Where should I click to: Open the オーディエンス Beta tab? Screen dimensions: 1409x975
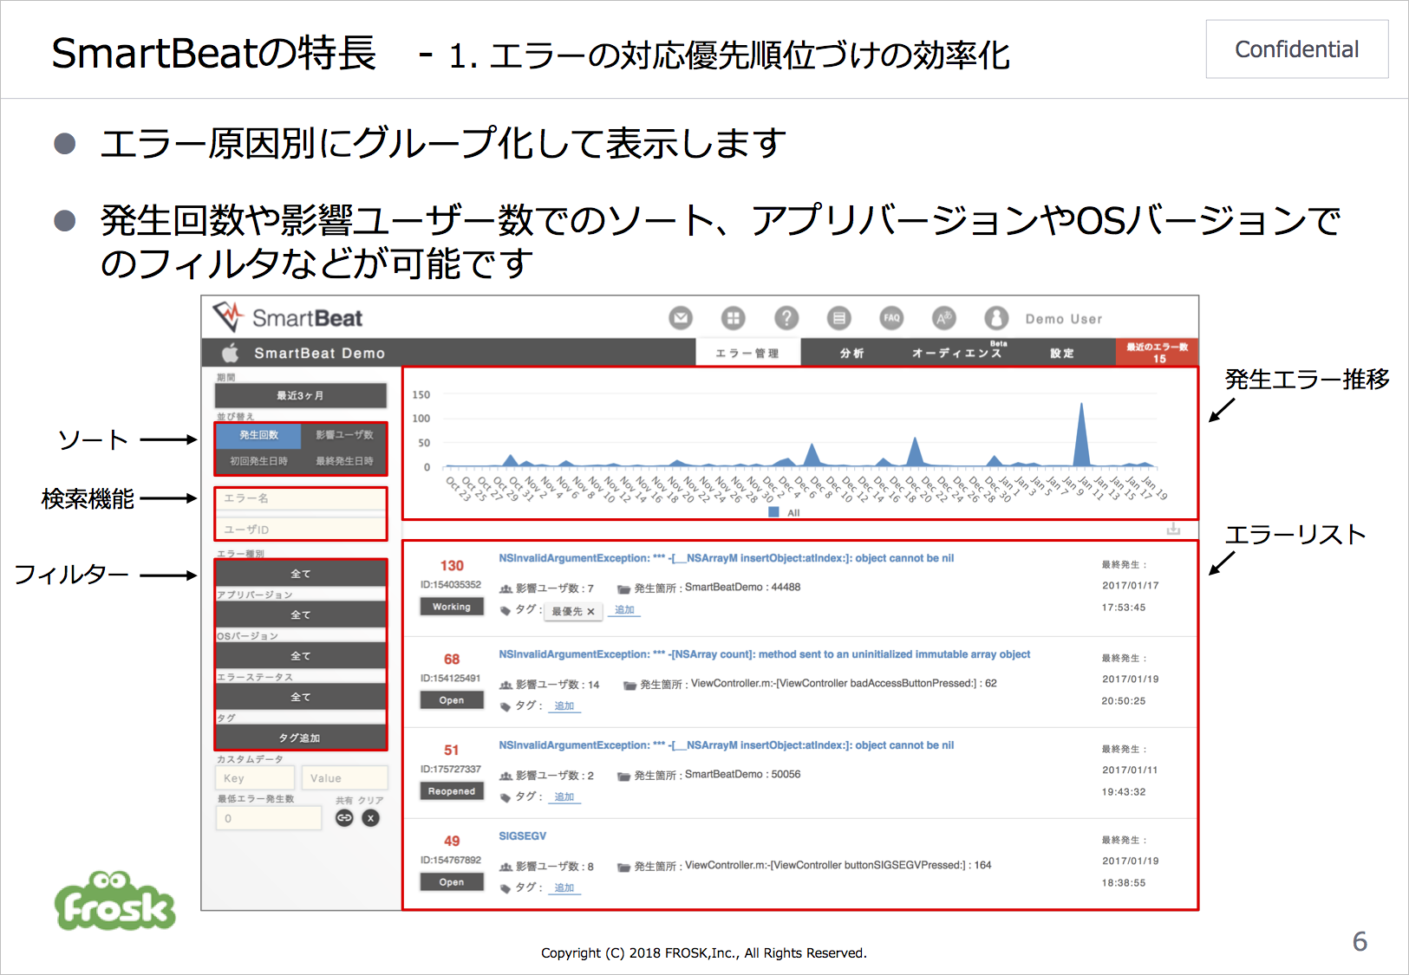[957, 352]
